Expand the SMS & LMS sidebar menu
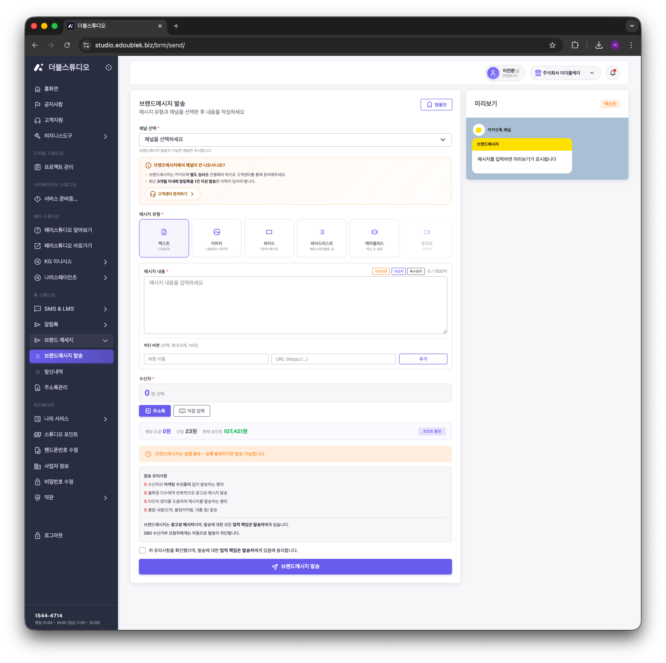This screenshot has height=663, width=666. pyautogui.click(x=72, y=309)
